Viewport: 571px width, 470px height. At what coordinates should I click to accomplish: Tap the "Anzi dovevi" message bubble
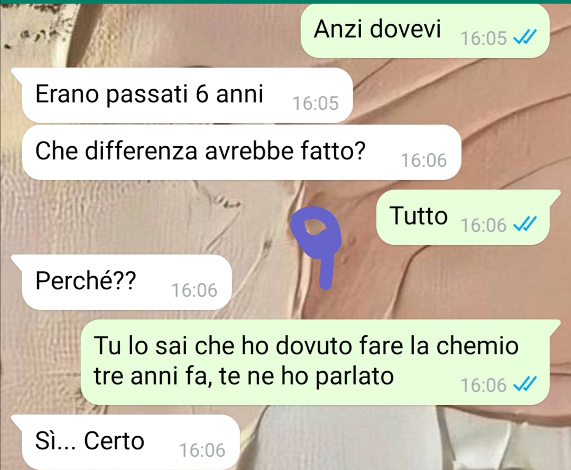(x=425, y=31)
